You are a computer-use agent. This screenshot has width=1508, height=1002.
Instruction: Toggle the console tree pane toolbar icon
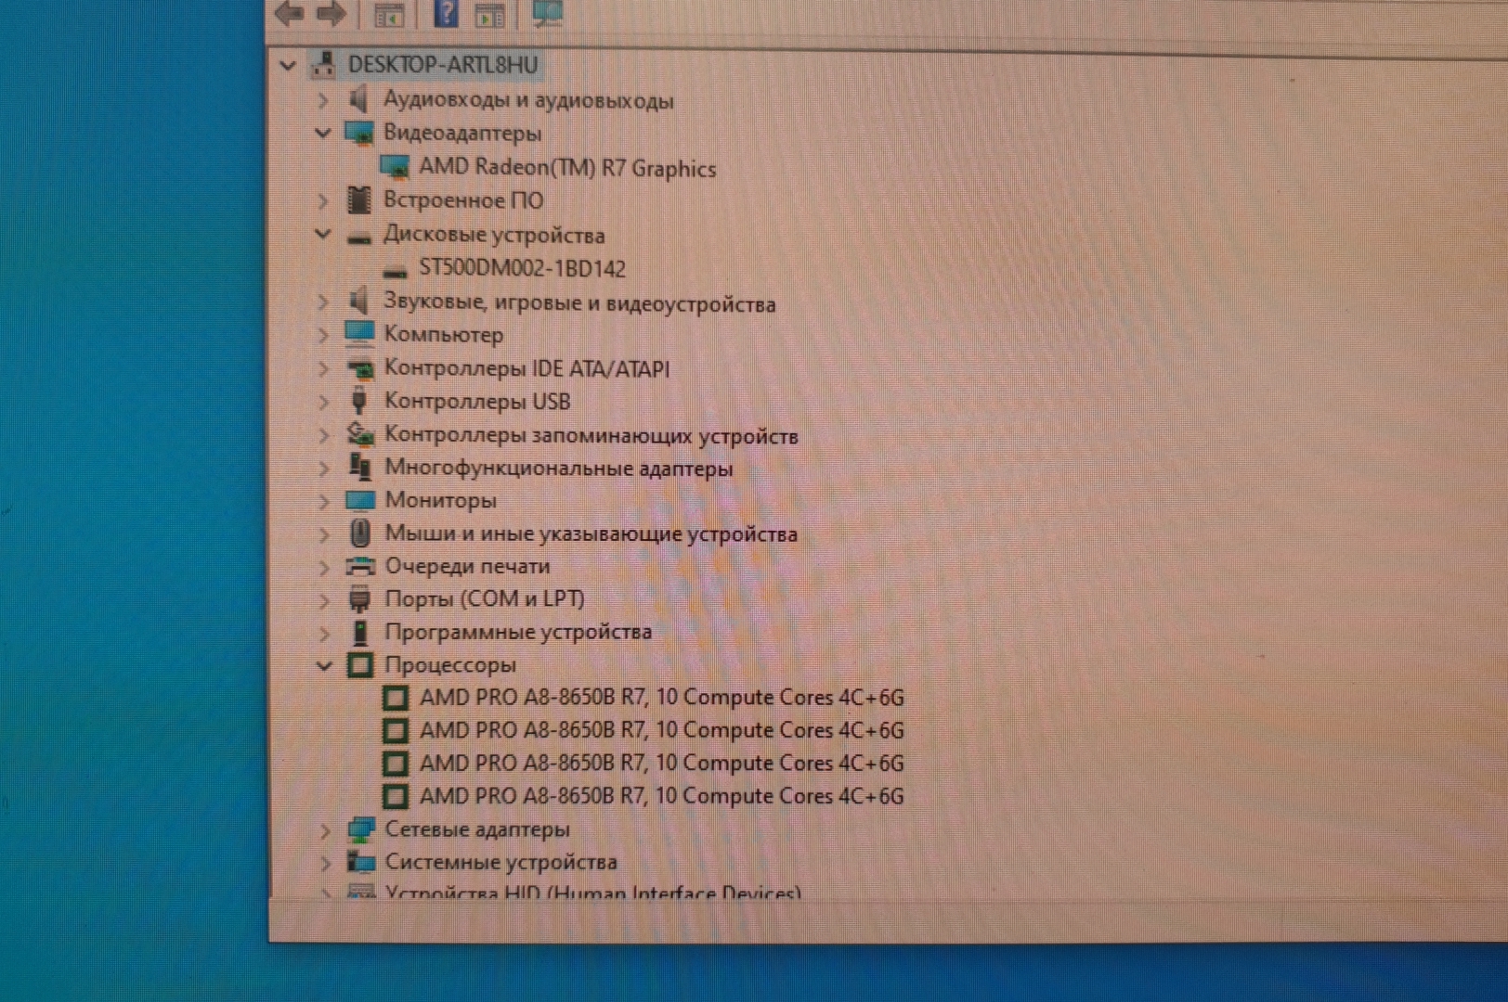[389, 15]
